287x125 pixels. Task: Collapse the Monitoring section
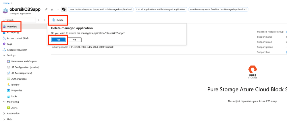point(4,102)
